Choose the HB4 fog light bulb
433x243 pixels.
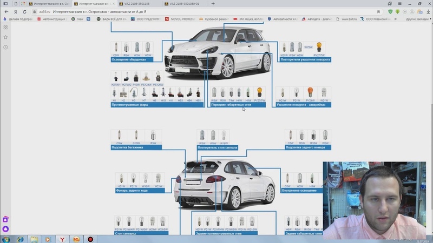(x=189, y=93)
